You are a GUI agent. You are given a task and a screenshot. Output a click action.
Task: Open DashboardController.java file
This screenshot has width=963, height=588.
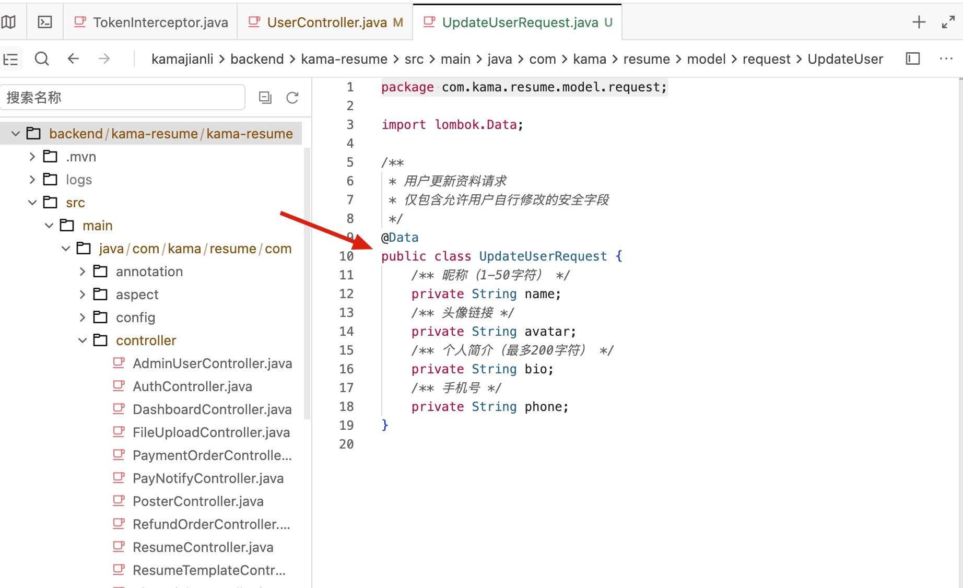tap(212, 409)
